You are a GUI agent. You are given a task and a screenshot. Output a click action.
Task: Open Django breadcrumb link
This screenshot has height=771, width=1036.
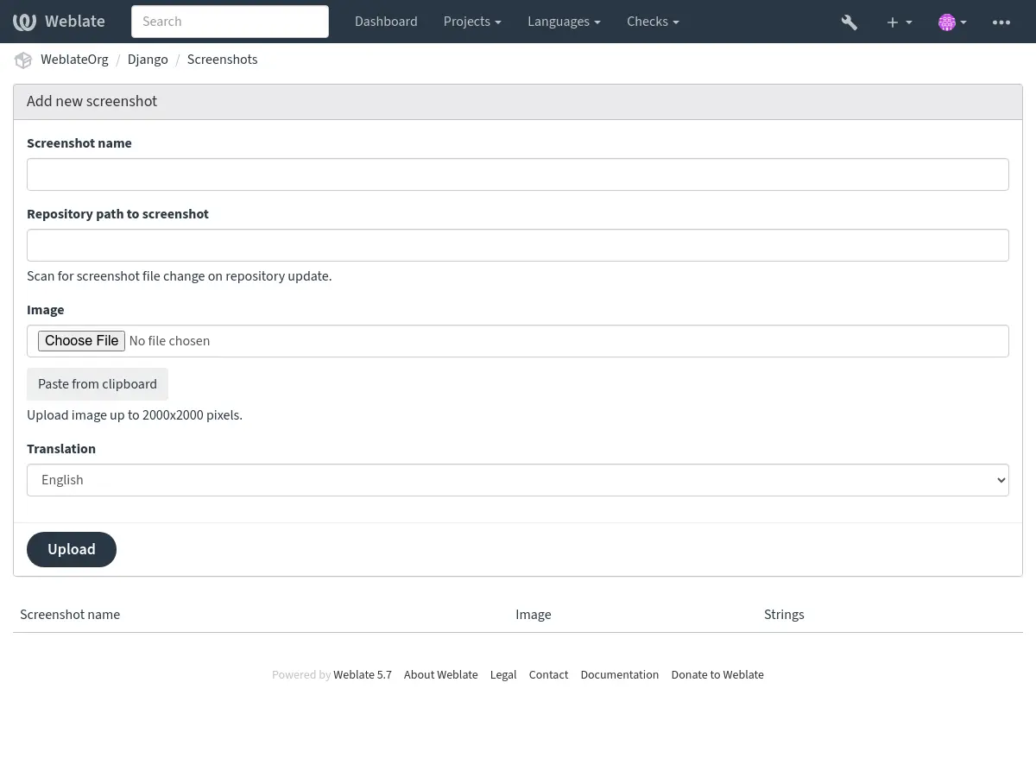tap(148, 60)
